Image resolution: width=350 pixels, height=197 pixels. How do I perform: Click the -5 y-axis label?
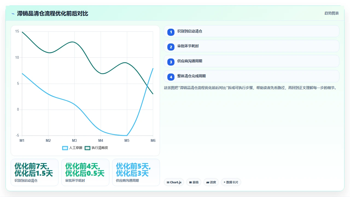17,136
